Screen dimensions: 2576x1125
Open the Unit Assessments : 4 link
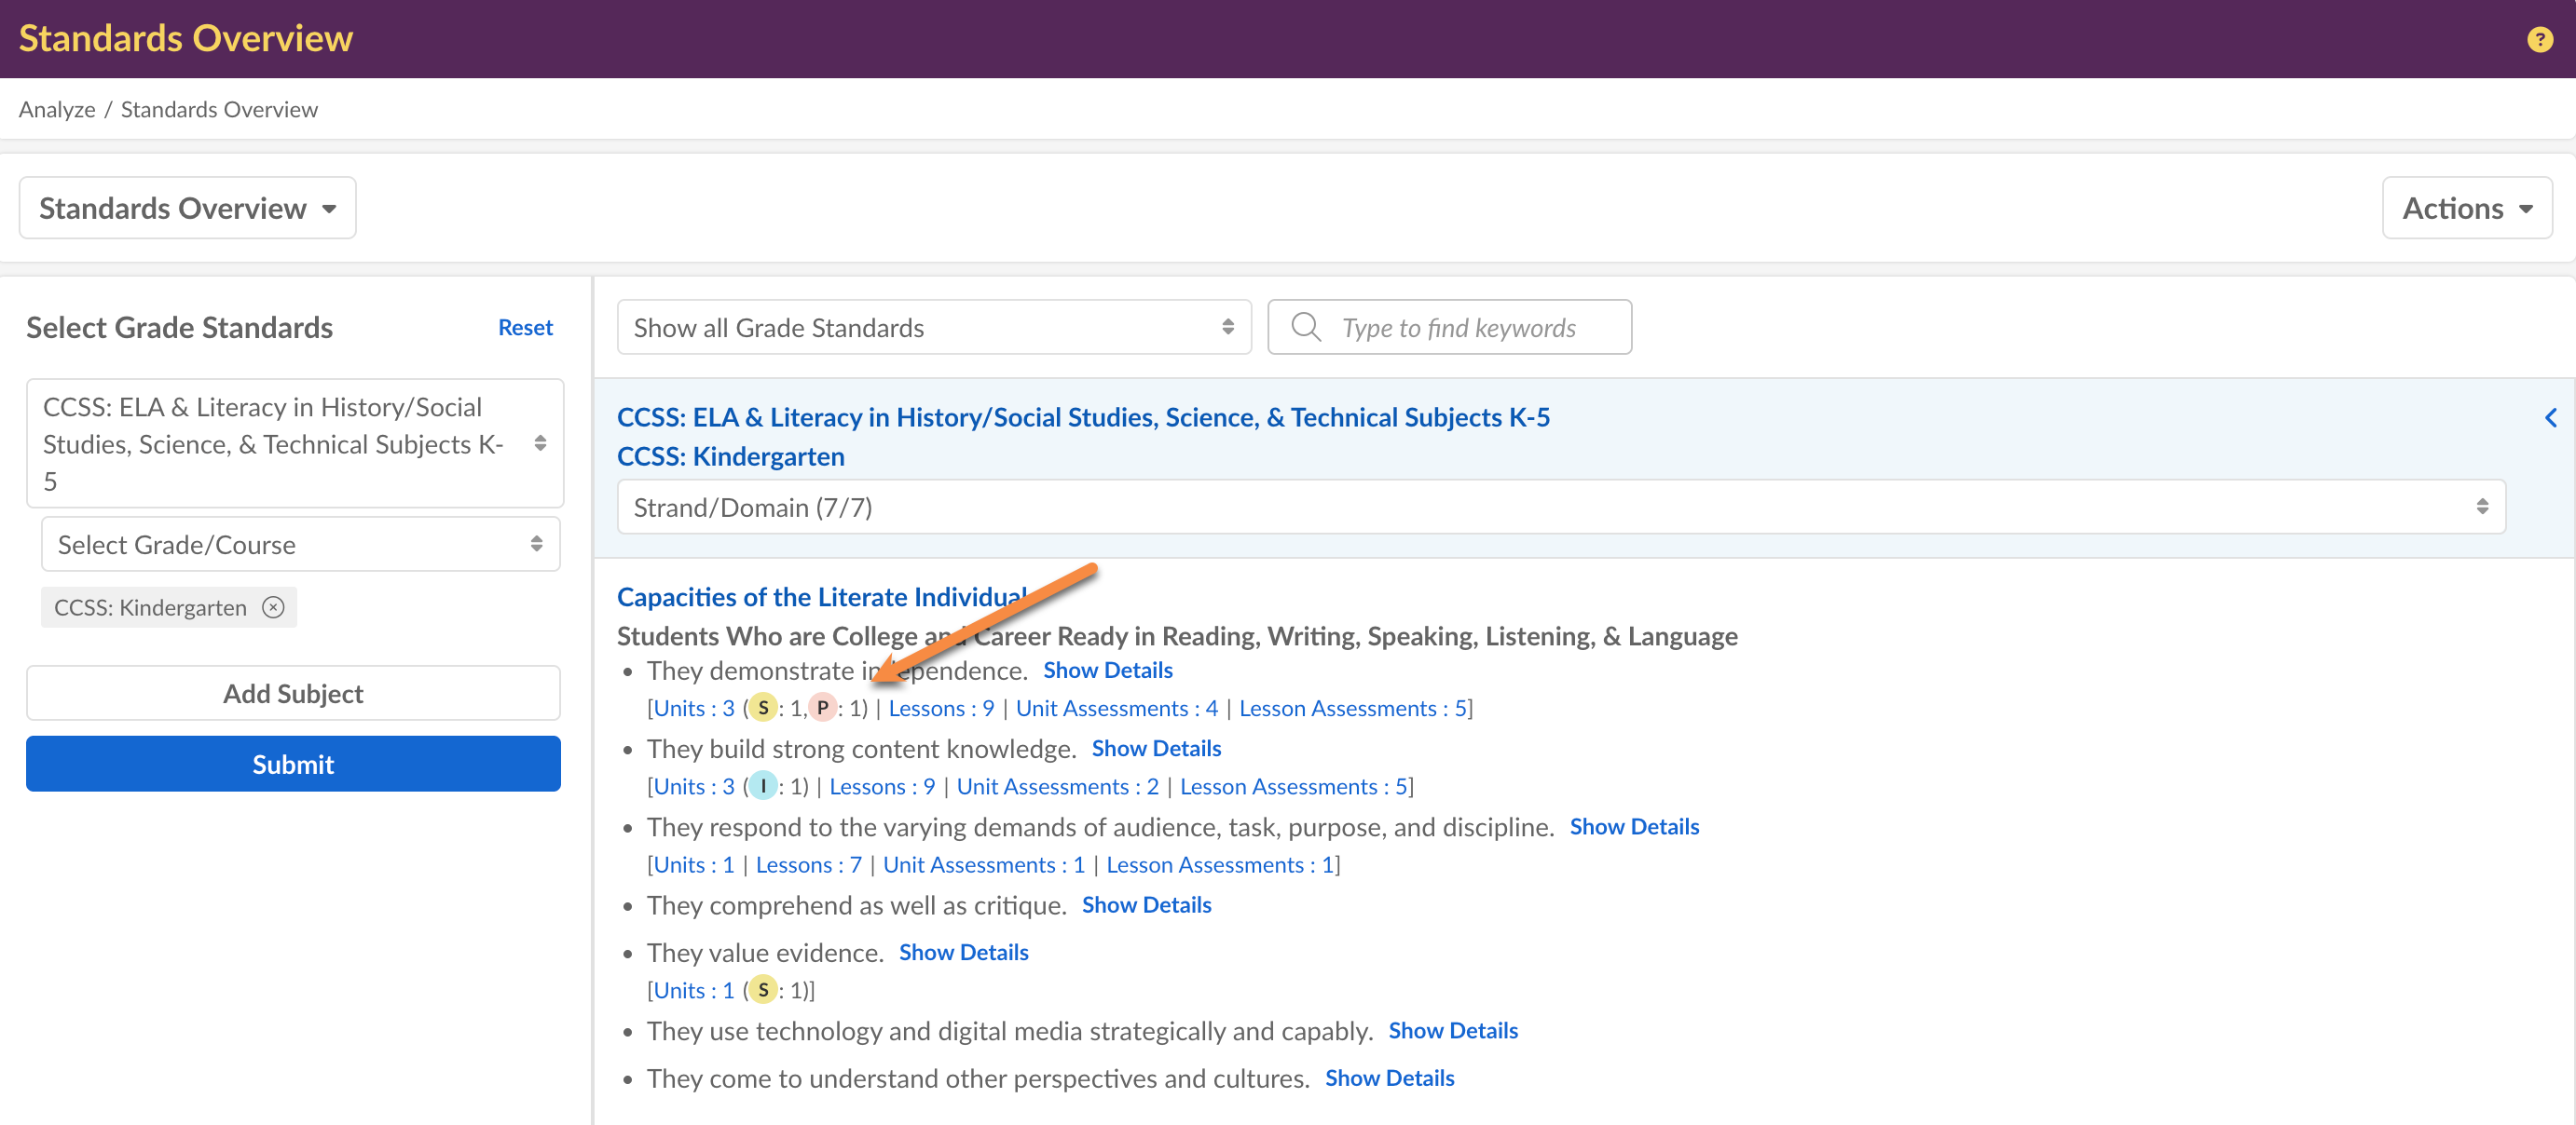pyautogui.click(x=1116, y=709)
